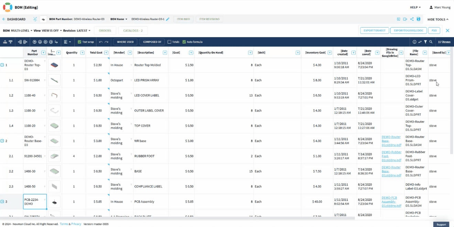Viewport: 454px width, 227px height.
Task: Click the delete row icon in the toolbar
Action: (25, 42)
